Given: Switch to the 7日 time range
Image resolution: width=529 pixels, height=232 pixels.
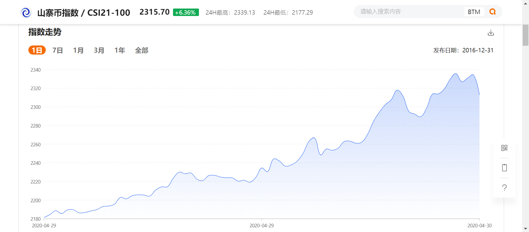Looking at the screenshot, I should pos(58,50).
